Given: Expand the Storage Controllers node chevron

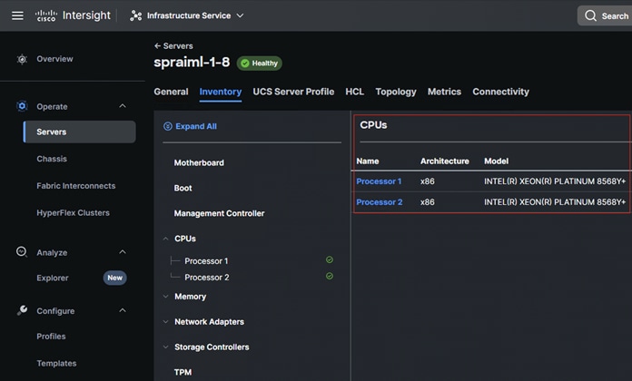Looking at the screenshot, I should point(165,347).
